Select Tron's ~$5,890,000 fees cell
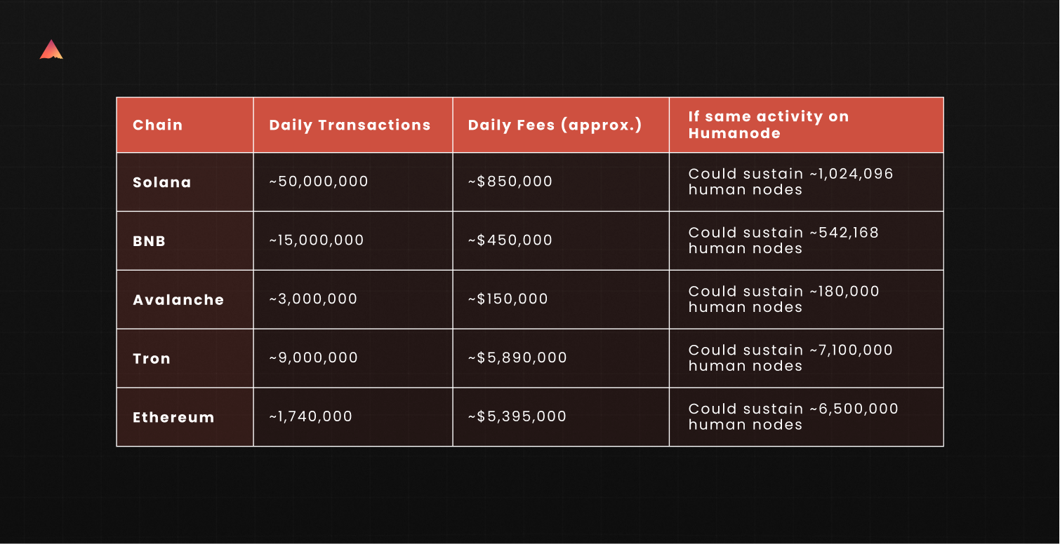Image resolution: width=1060 pixels, height=544 pixels. [517, 358]
